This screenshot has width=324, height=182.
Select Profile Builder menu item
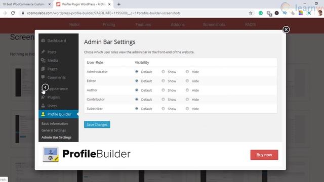pyautogui.click(x=59, y=114)
